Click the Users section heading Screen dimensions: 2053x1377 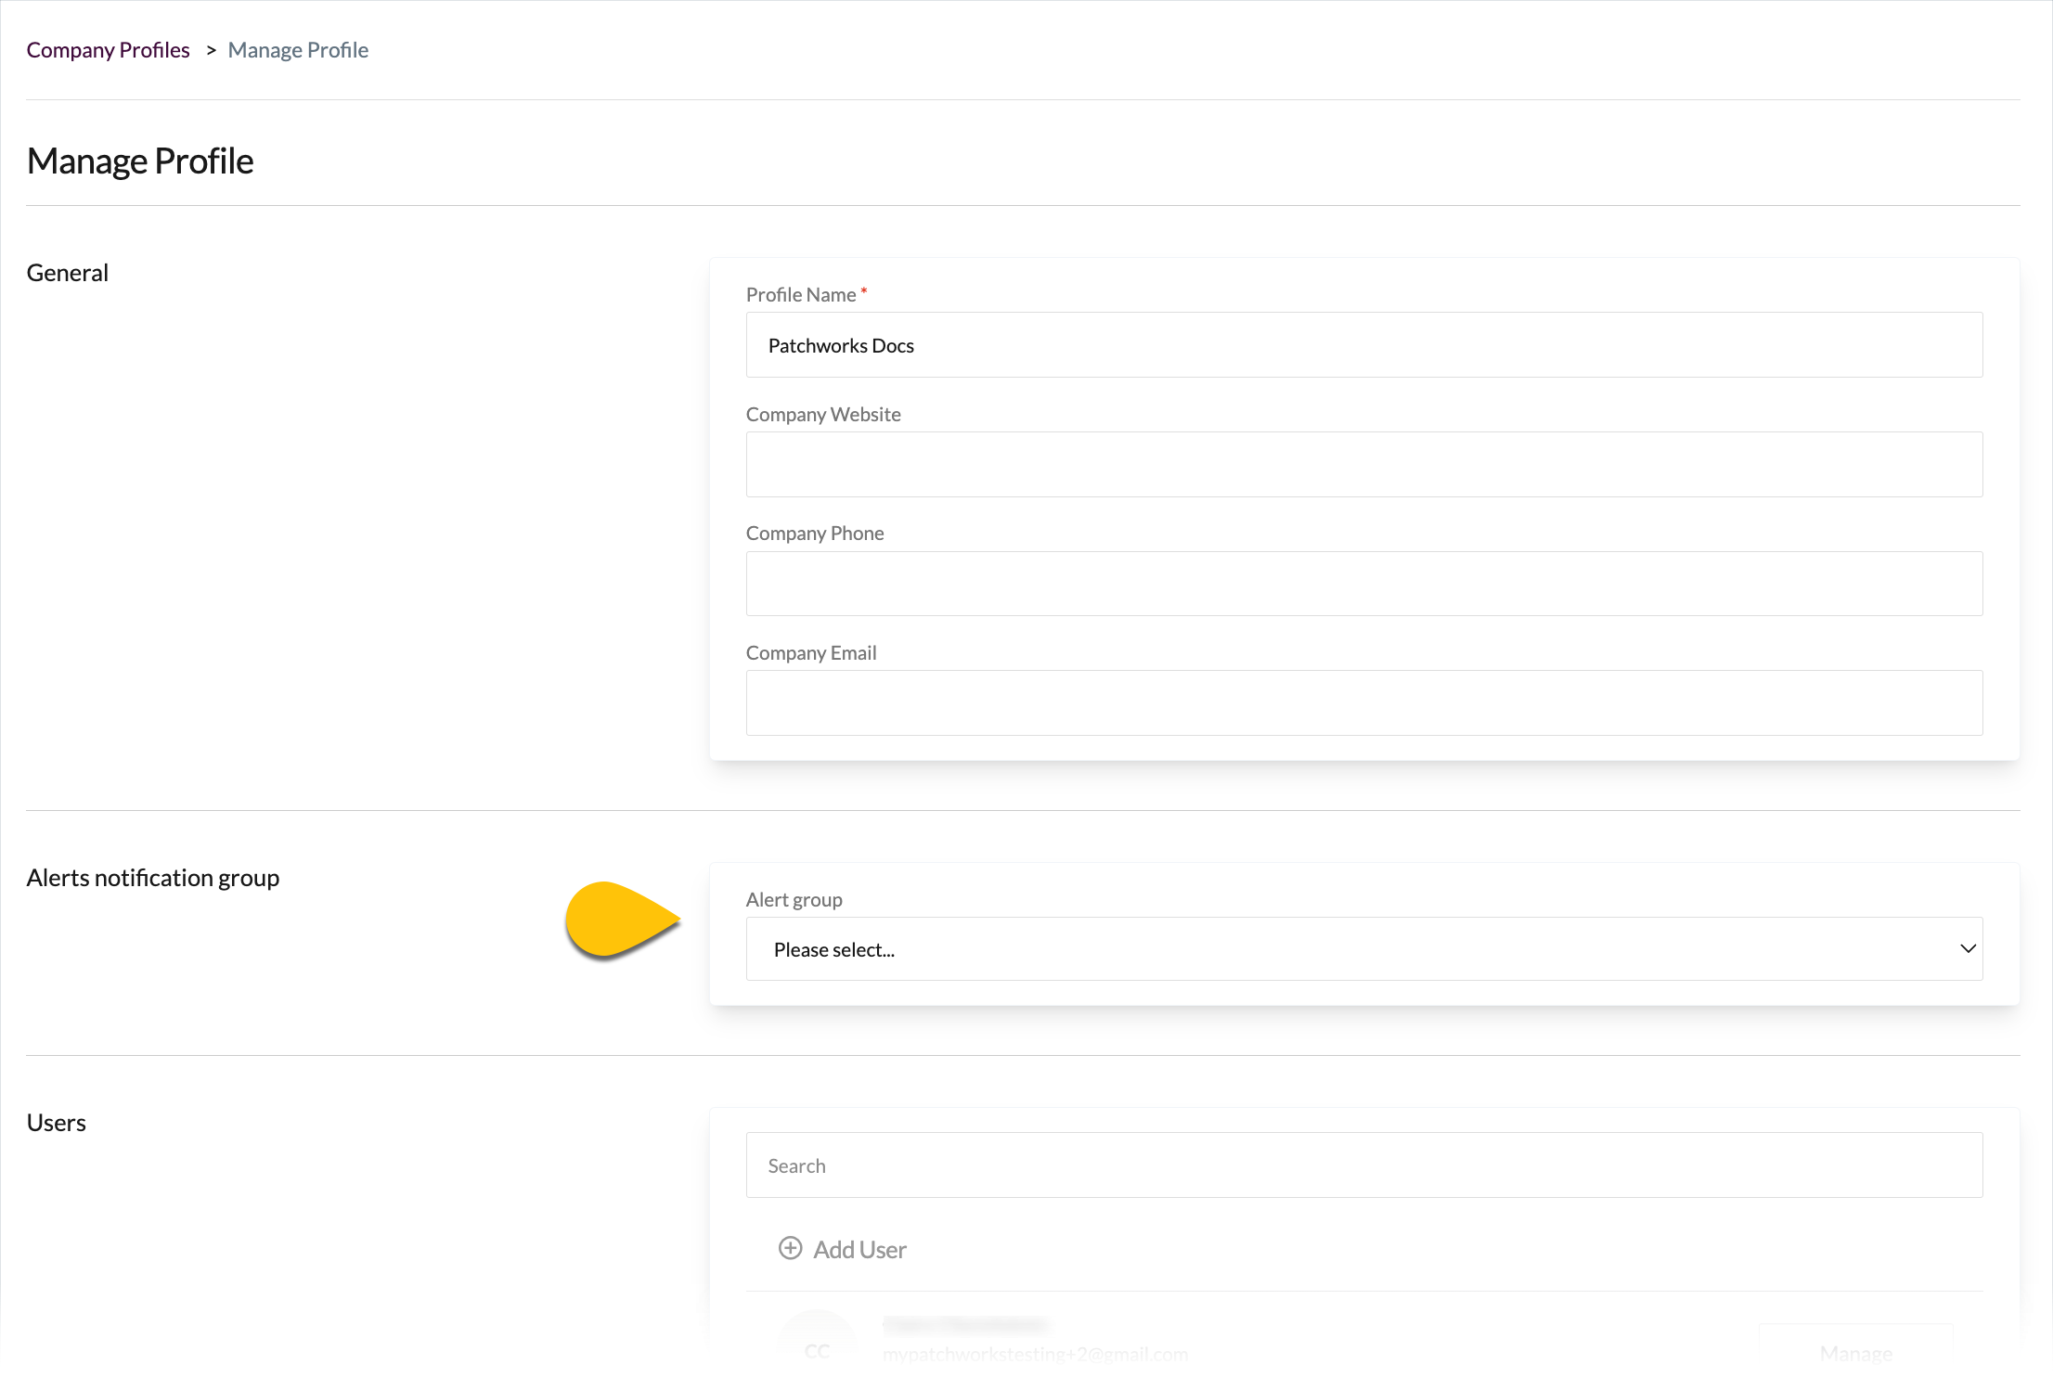pos(56,1123)
